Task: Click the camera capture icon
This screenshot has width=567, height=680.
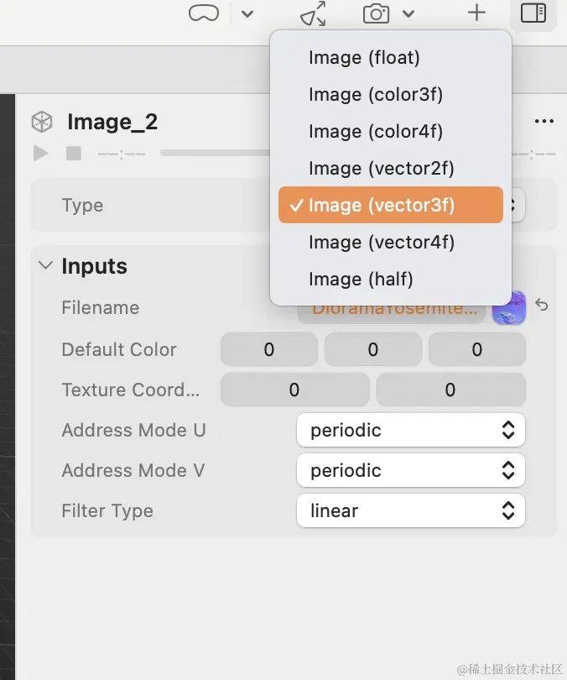Action: [x=377, y=13]
